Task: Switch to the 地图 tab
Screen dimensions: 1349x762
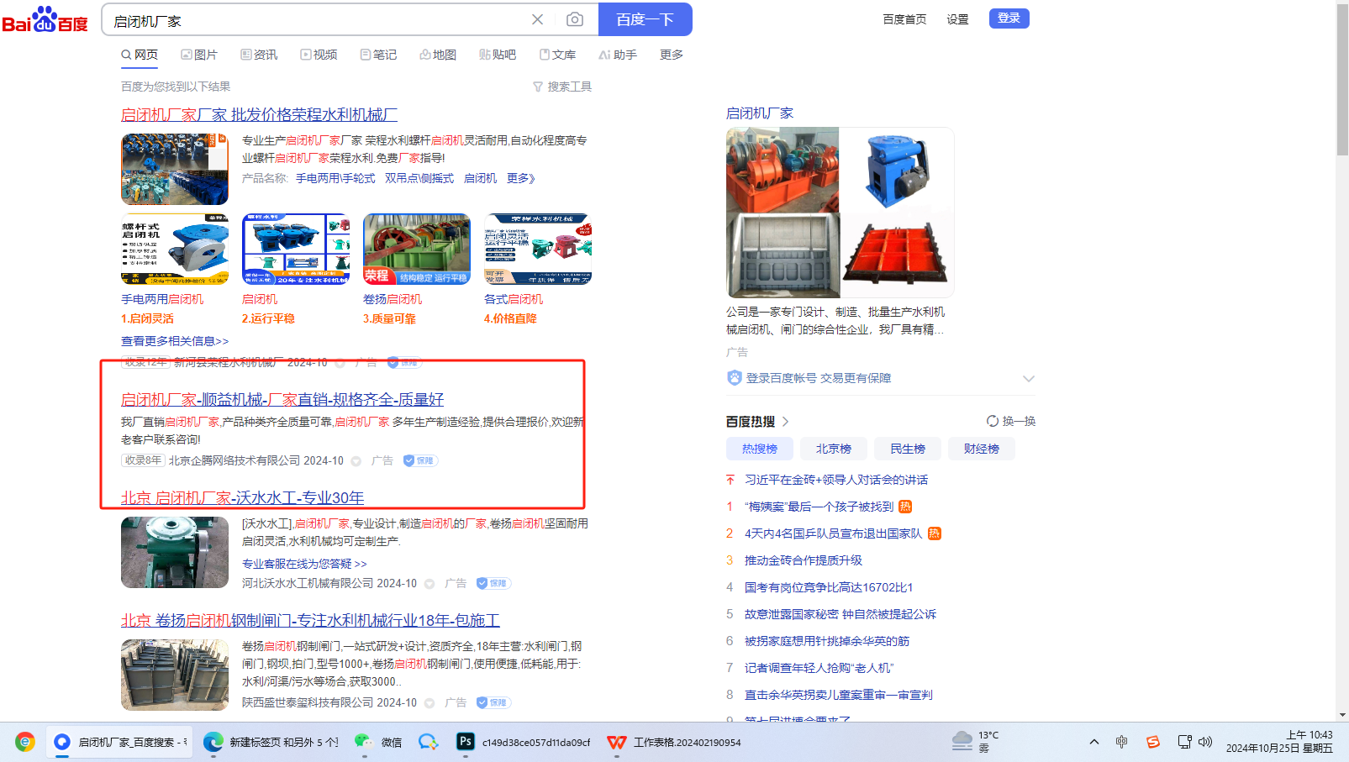Action: point(438,55)
